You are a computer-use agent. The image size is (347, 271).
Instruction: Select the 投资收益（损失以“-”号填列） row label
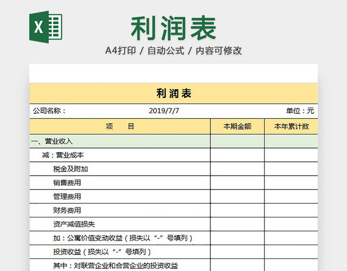click(102, 251)
